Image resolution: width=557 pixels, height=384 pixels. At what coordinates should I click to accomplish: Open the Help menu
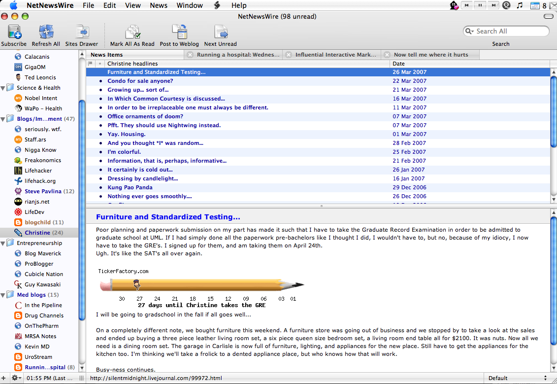point(239,5)
